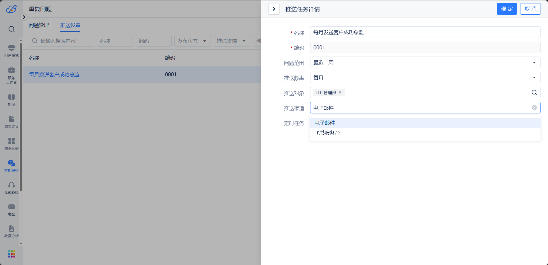Click the search icon in 推送对象 field

pos(534,92)
